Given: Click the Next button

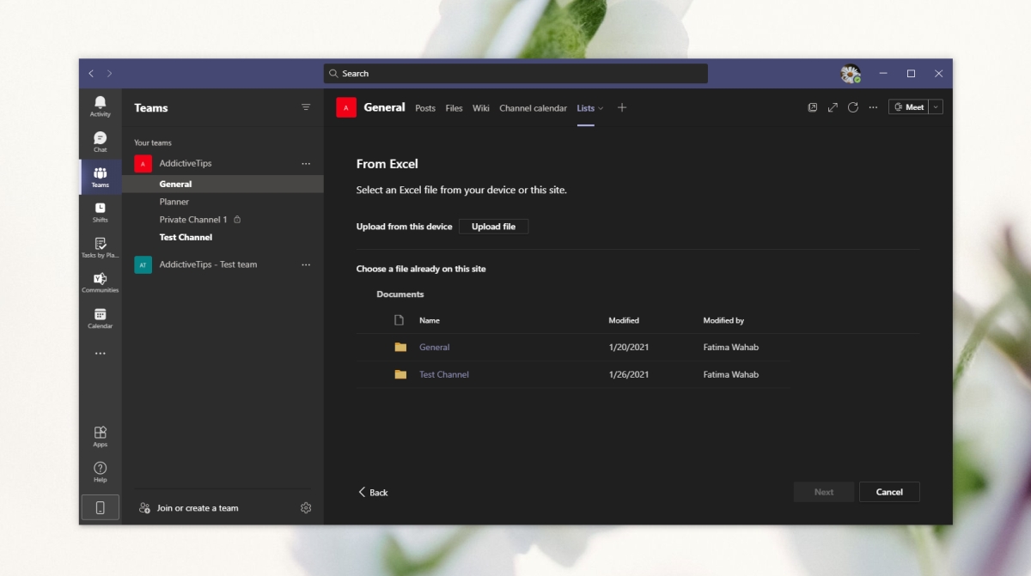Looking at the screenshot, I should [824, 492].
